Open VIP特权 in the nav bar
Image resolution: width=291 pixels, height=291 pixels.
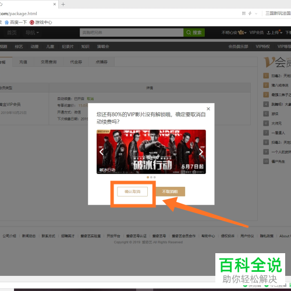click(x=262, y=47)
